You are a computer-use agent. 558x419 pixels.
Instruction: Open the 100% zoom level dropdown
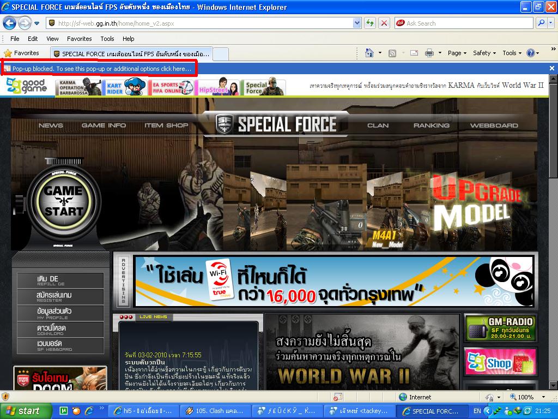[x=543, y=397]
